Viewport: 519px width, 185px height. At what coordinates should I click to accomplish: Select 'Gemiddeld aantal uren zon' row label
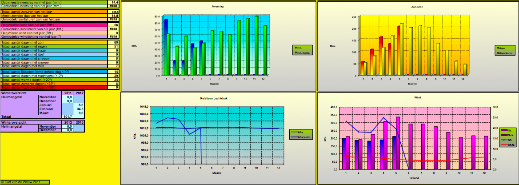tap(54, 19)
